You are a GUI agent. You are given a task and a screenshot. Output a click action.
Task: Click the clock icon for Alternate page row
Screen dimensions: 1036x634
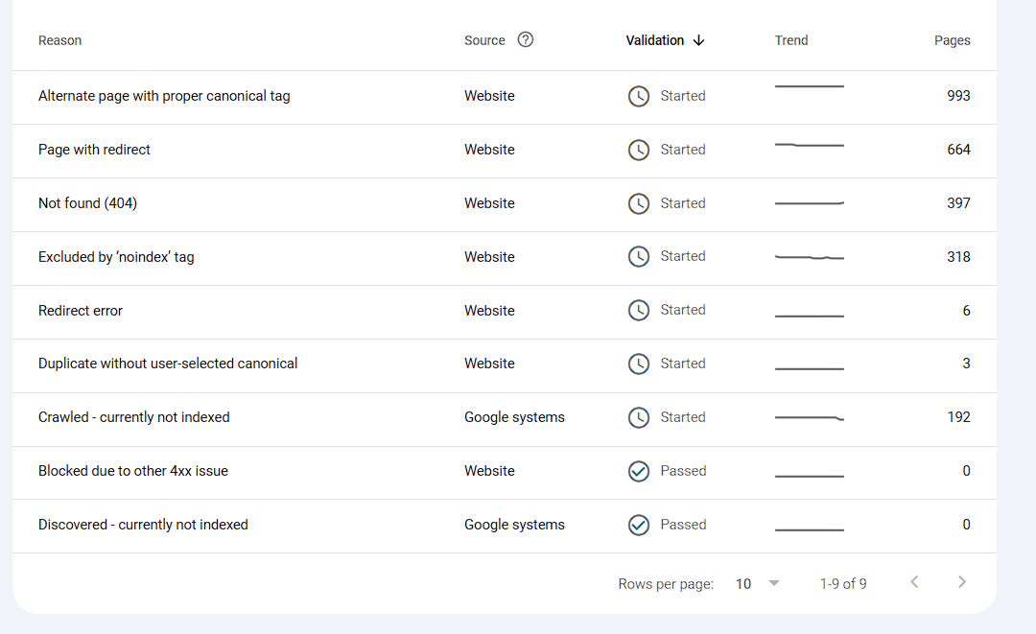pyautogui.click(x=638, y=96)
